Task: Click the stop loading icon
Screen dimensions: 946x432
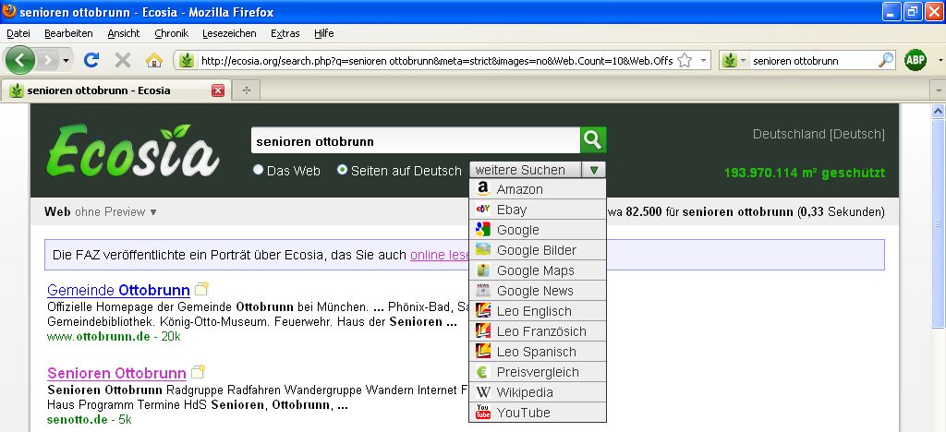Action: 123,60
